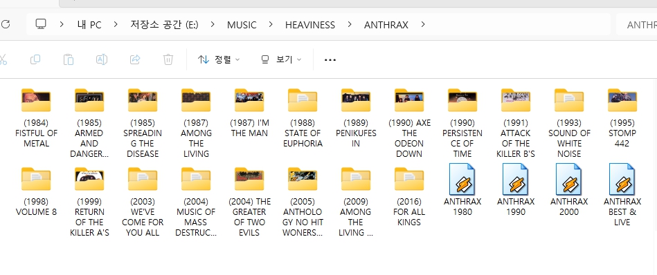Select the ANTHRAX 1990 playlist file

[516, 189]
